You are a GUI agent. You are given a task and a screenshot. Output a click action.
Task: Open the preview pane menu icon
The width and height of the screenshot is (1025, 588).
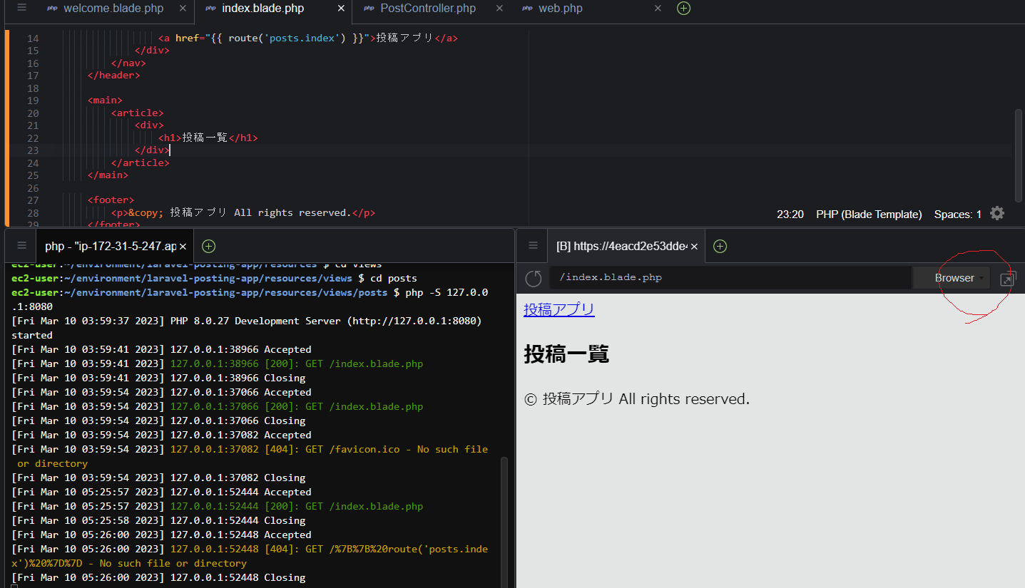click(533, 246)
